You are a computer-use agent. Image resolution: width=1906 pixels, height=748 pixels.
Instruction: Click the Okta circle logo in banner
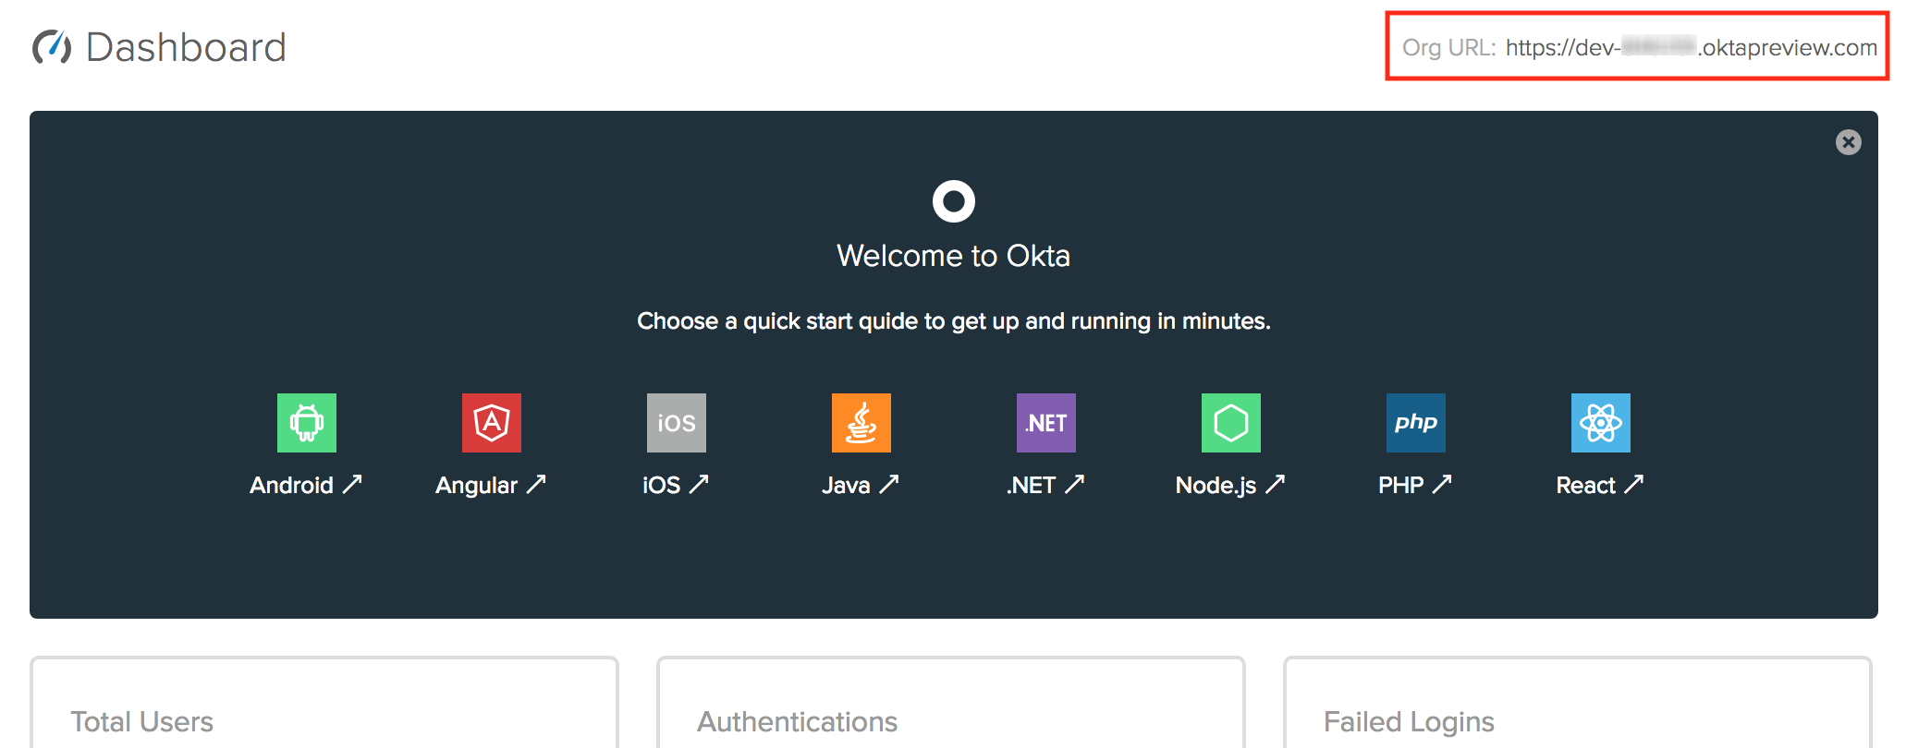pyautogui.click(x=953, y=200)
